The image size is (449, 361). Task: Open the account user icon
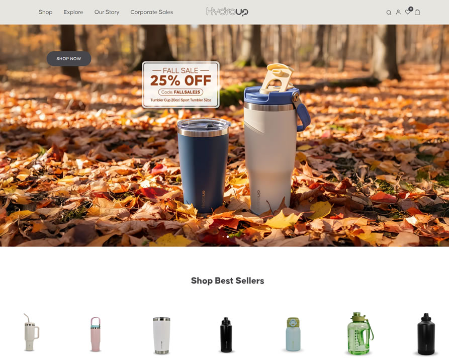398,12
